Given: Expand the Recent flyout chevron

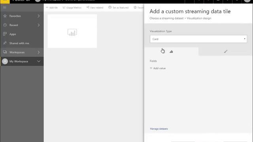Looking at the screenshot, I should click(39, 25).
